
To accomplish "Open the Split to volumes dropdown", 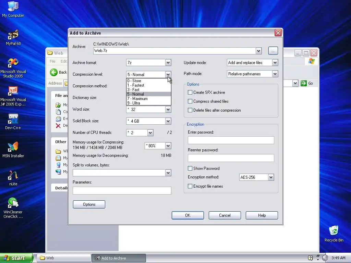I will pyautogui.click(x=168, y=173).
